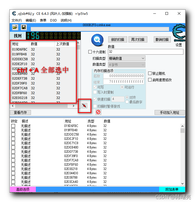Click the 手动加入地址 button
195x202 pixels.
coord(170,112)
